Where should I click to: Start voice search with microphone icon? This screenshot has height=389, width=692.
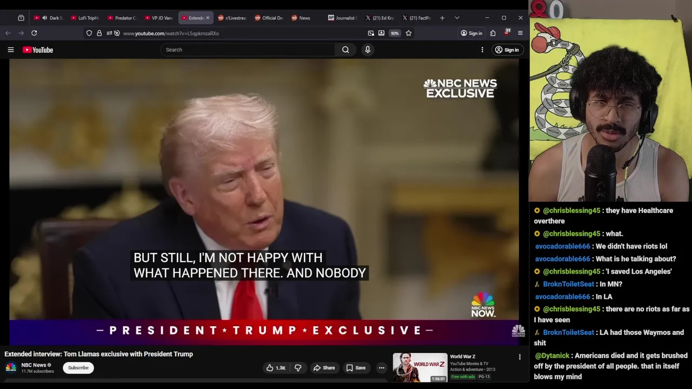[x=368, y=50]
